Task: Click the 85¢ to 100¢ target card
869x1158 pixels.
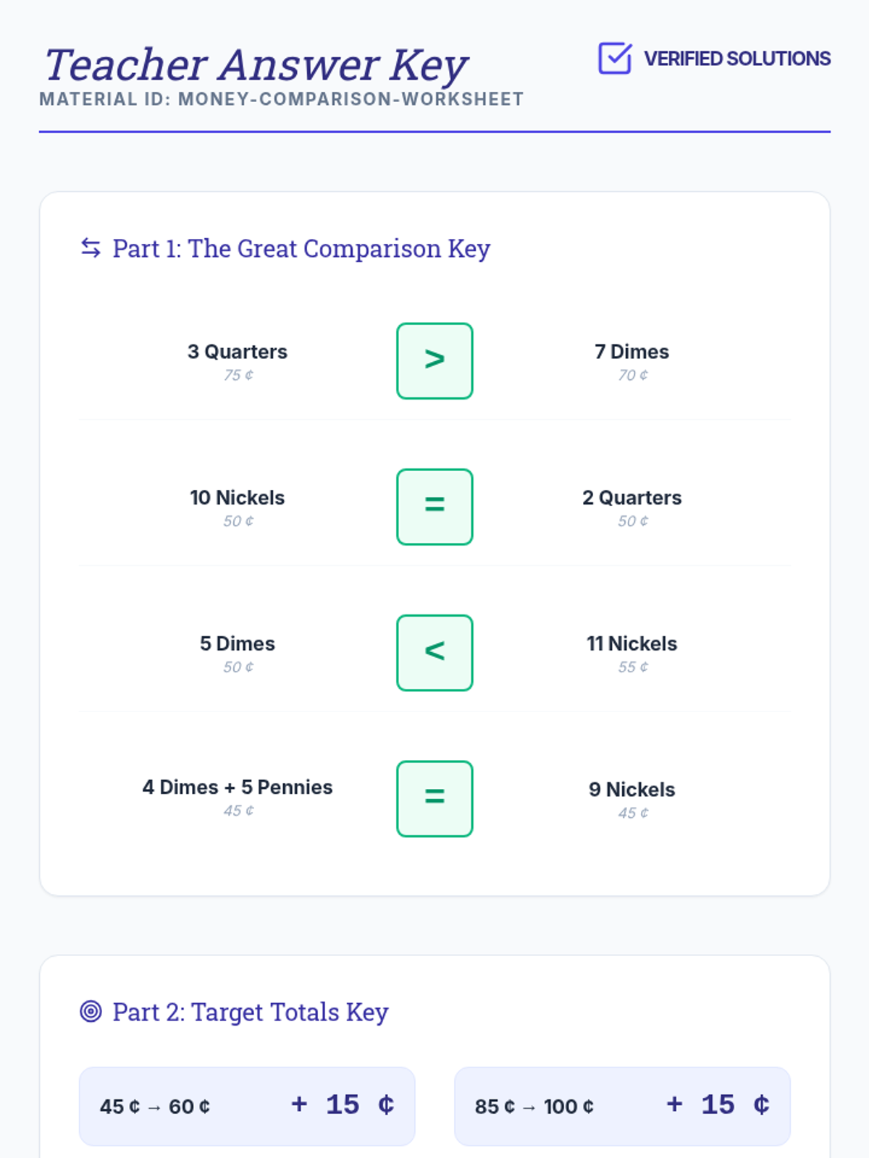Action: click(622, 1106)
